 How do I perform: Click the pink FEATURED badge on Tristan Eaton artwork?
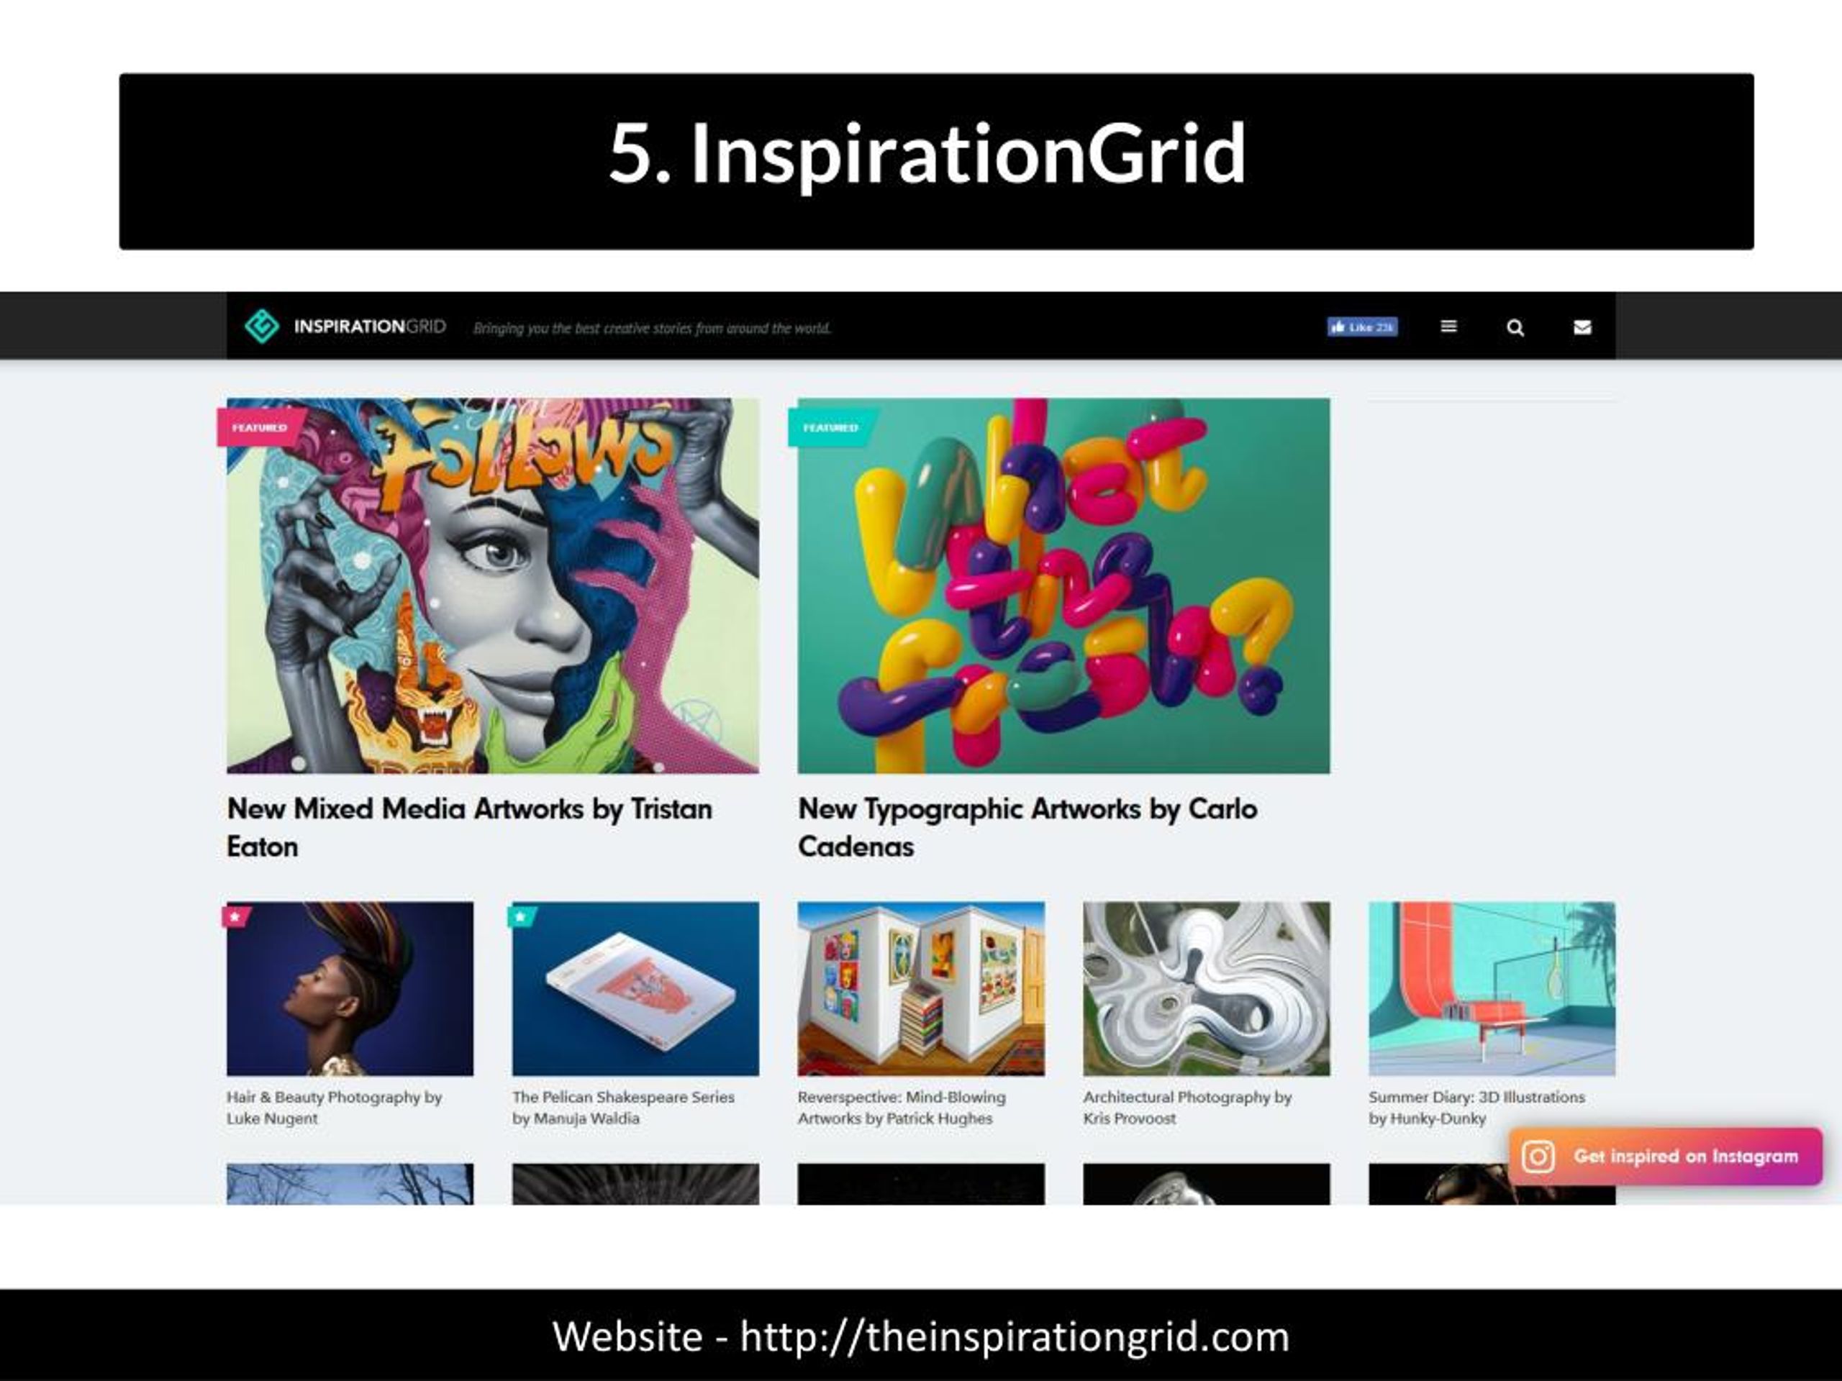260,427
